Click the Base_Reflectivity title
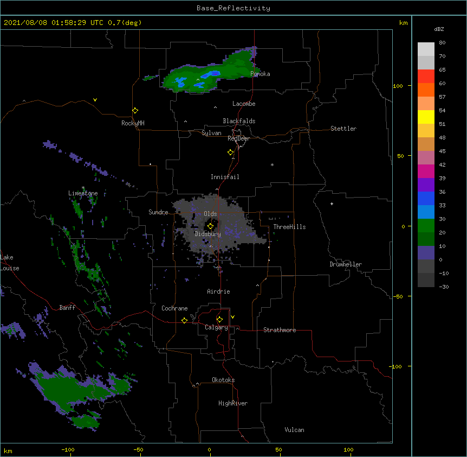This screenshot has width=467, height=457. (x=233, y=8)
